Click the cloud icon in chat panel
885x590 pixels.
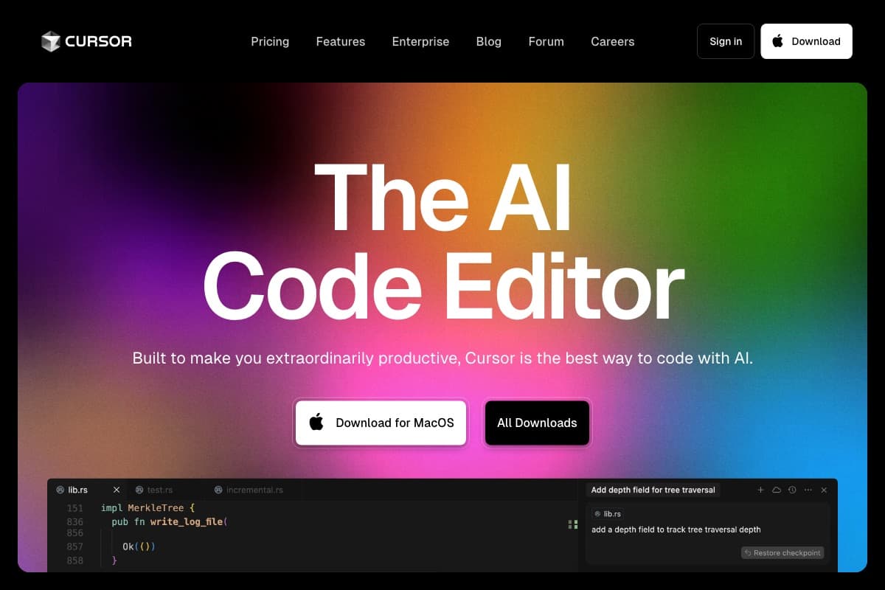pyautogui.click(x=777, y=490)
